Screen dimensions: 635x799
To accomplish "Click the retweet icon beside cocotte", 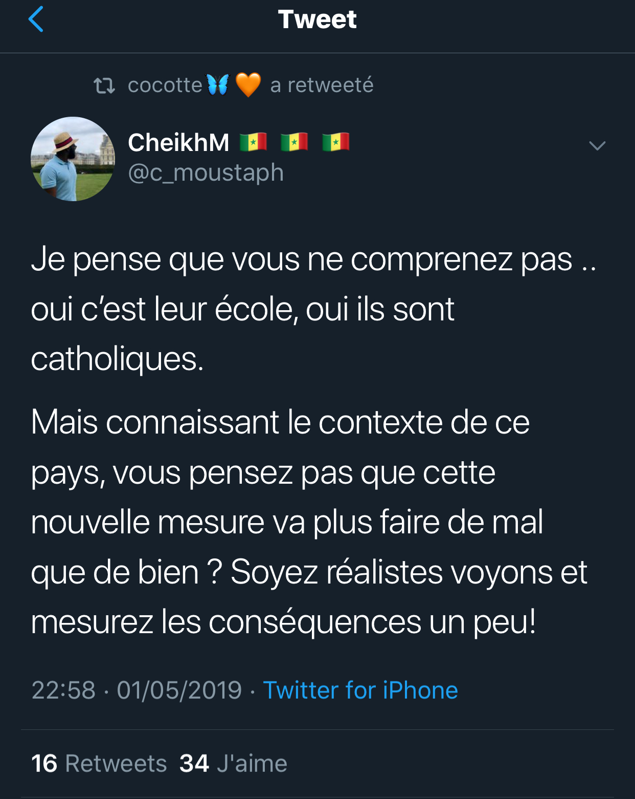I will click(104, 85).
